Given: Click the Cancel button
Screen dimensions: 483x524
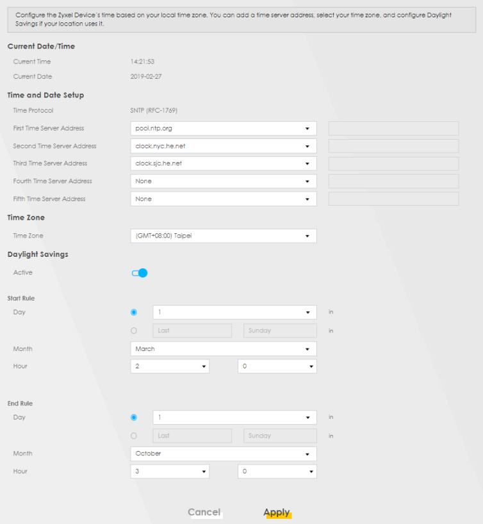Looking at the screenshot, I should click(204, 512).
